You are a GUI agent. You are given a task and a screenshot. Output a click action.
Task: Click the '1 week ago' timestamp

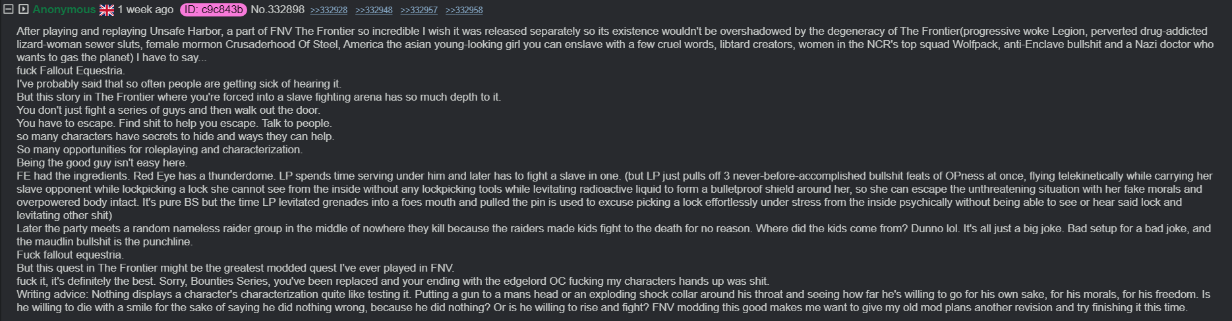(146, 10)
